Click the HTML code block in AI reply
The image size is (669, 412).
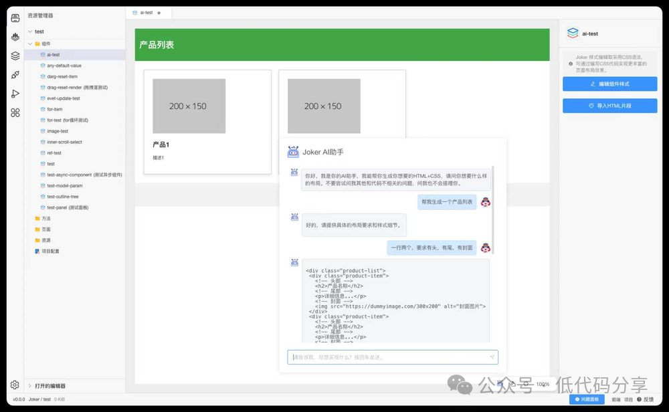coord(395,301)
